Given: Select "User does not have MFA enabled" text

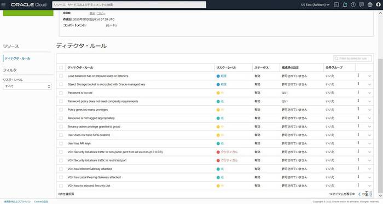Looking at the screenshot, I should (x=89, y=135).
